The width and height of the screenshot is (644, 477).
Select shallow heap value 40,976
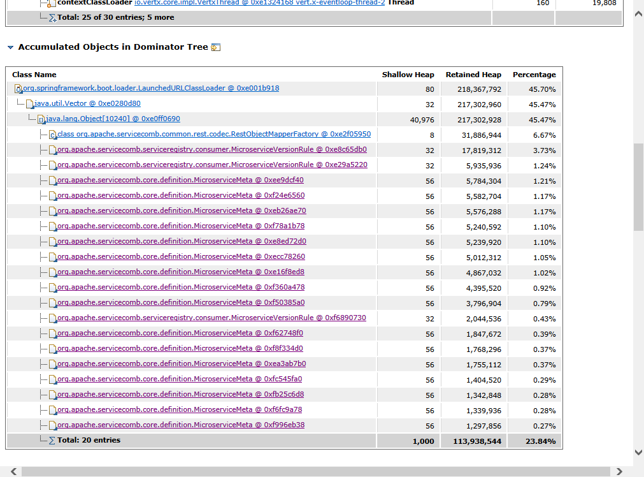coord(422,120)
